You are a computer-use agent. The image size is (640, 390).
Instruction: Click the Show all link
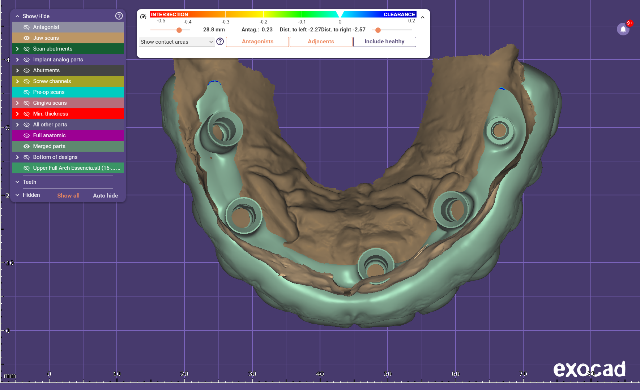68,195
